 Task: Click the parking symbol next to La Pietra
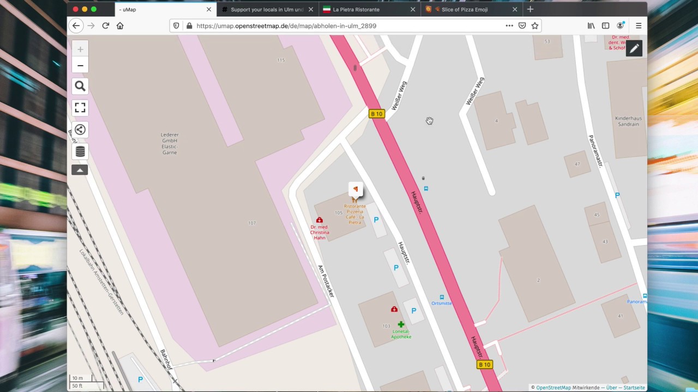click(x=376, y=219)
